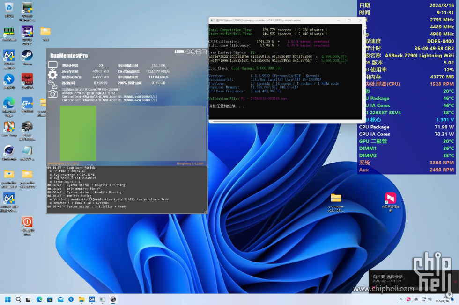Launch the G+ desktop shortcut

click(27, 106)
